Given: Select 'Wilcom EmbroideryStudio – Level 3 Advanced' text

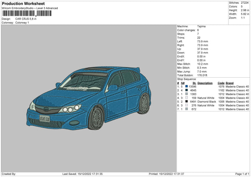Looking at the screenshot, I should pyautogui.click(x=30, y=8).
